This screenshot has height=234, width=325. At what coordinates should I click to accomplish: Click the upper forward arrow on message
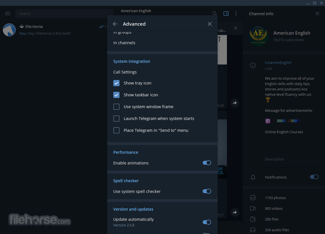pos(235,103)
